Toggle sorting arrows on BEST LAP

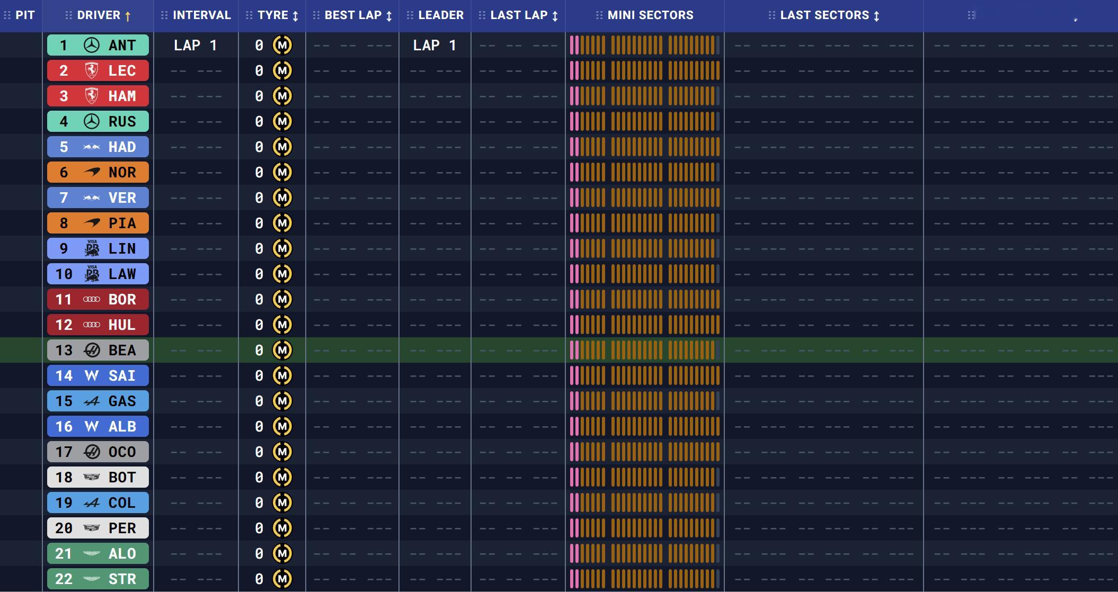pos(389,16)
